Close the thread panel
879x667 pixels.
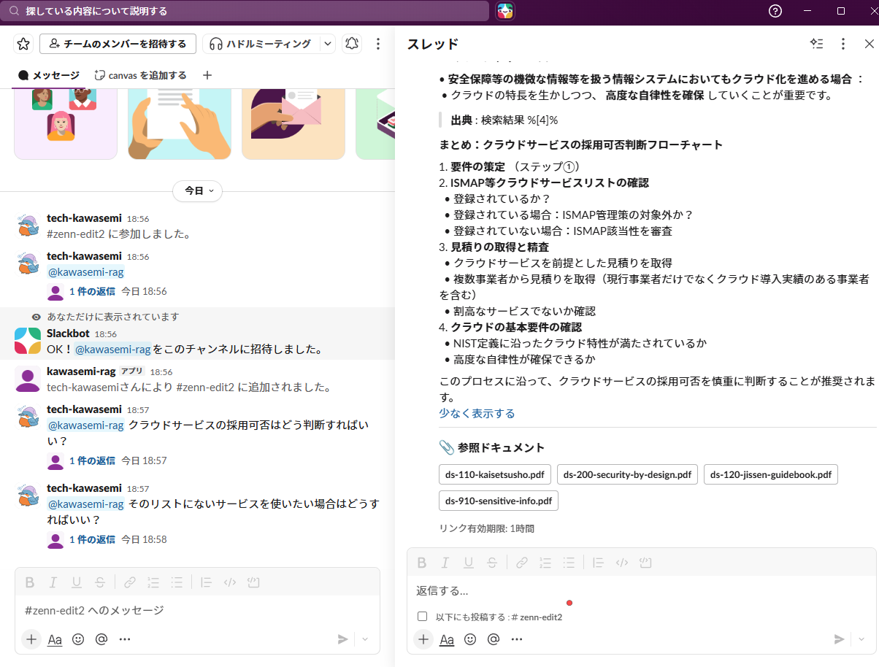pyautogui.click(x=869, y=44)
